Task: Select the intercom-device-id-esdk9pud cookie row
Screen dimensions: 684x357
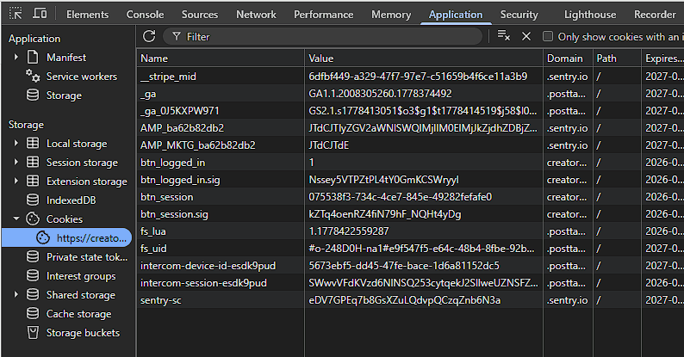Action: coord(410,266)
